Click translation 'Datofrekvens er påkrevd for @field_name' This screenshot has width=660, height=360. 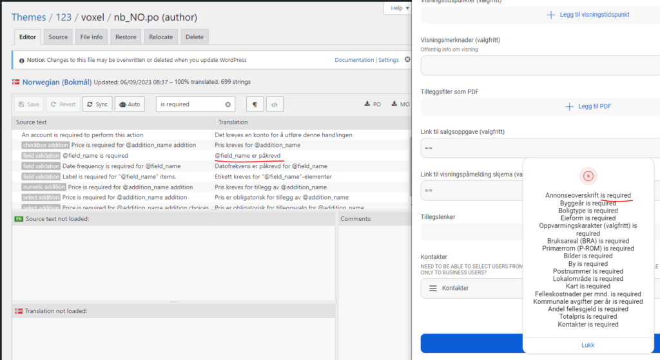(x=271, y=166)
